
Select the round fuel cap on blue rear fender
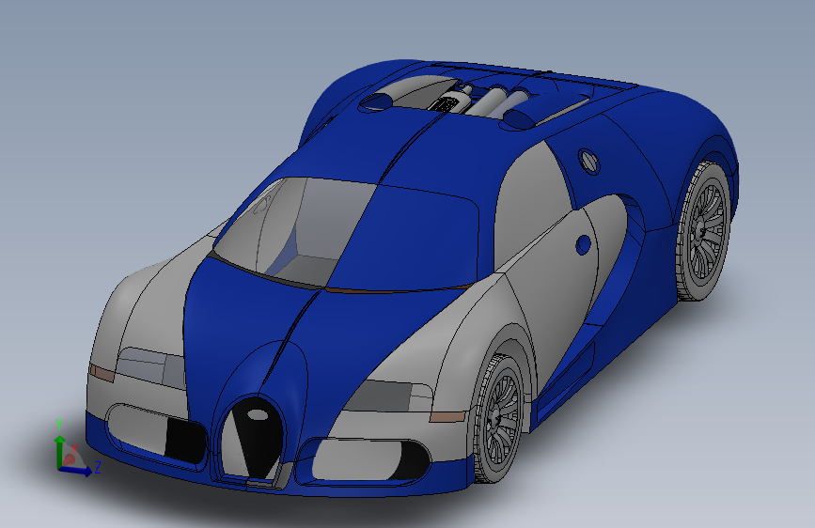[588, 161]
